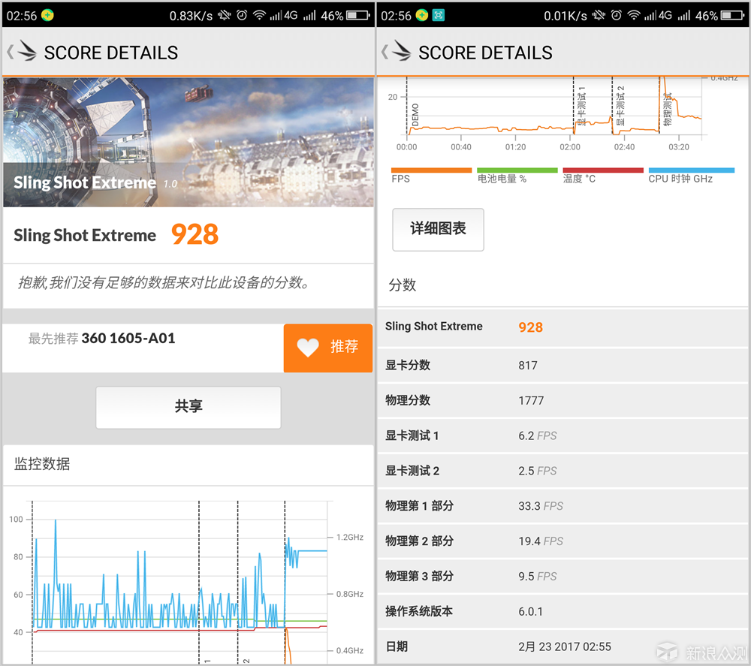Tap the 物理第 2 部分 19.4 FPS row
Viewport: 751px width, 666px height.
tap(562, 541)
